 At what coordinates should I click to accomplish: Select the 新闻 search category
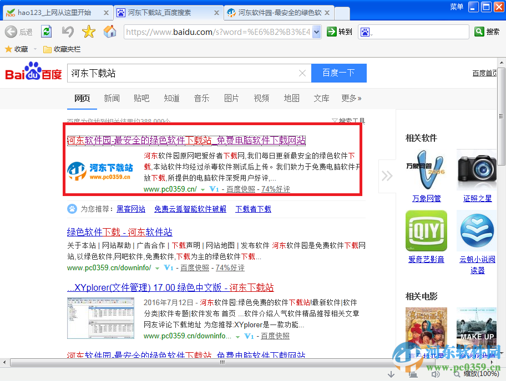(x=112, y=98)
